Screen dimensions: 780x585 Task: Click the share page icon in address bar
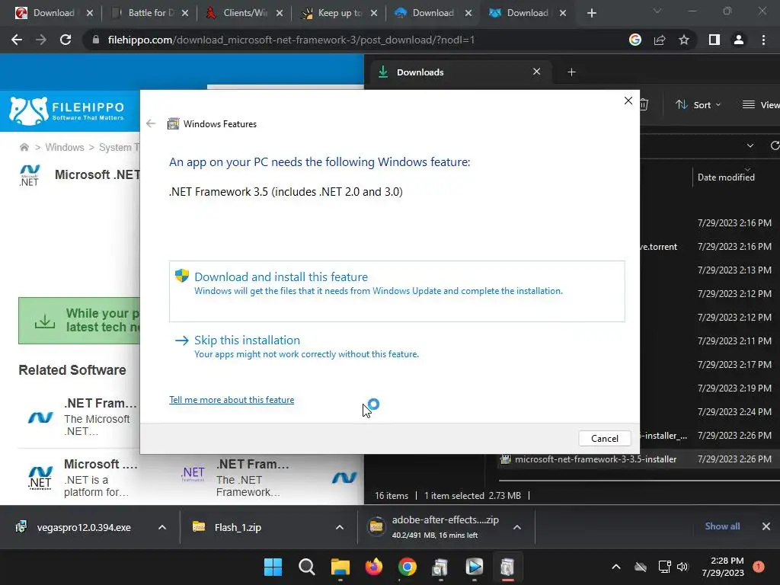pyautogui.click(x=660, y=40)
